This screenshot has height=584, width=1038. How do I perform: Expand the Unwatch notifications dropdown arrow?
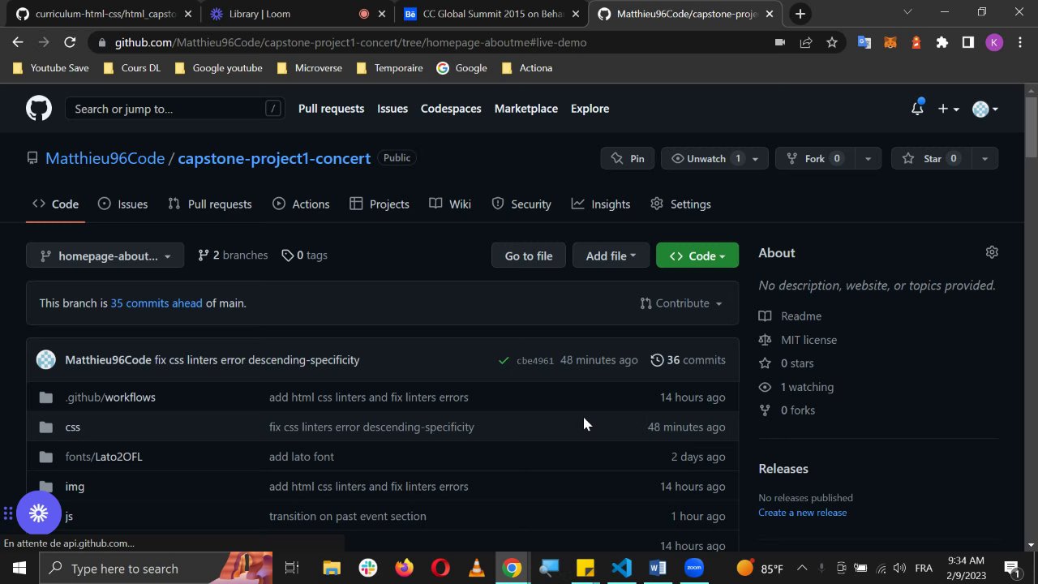755,158
